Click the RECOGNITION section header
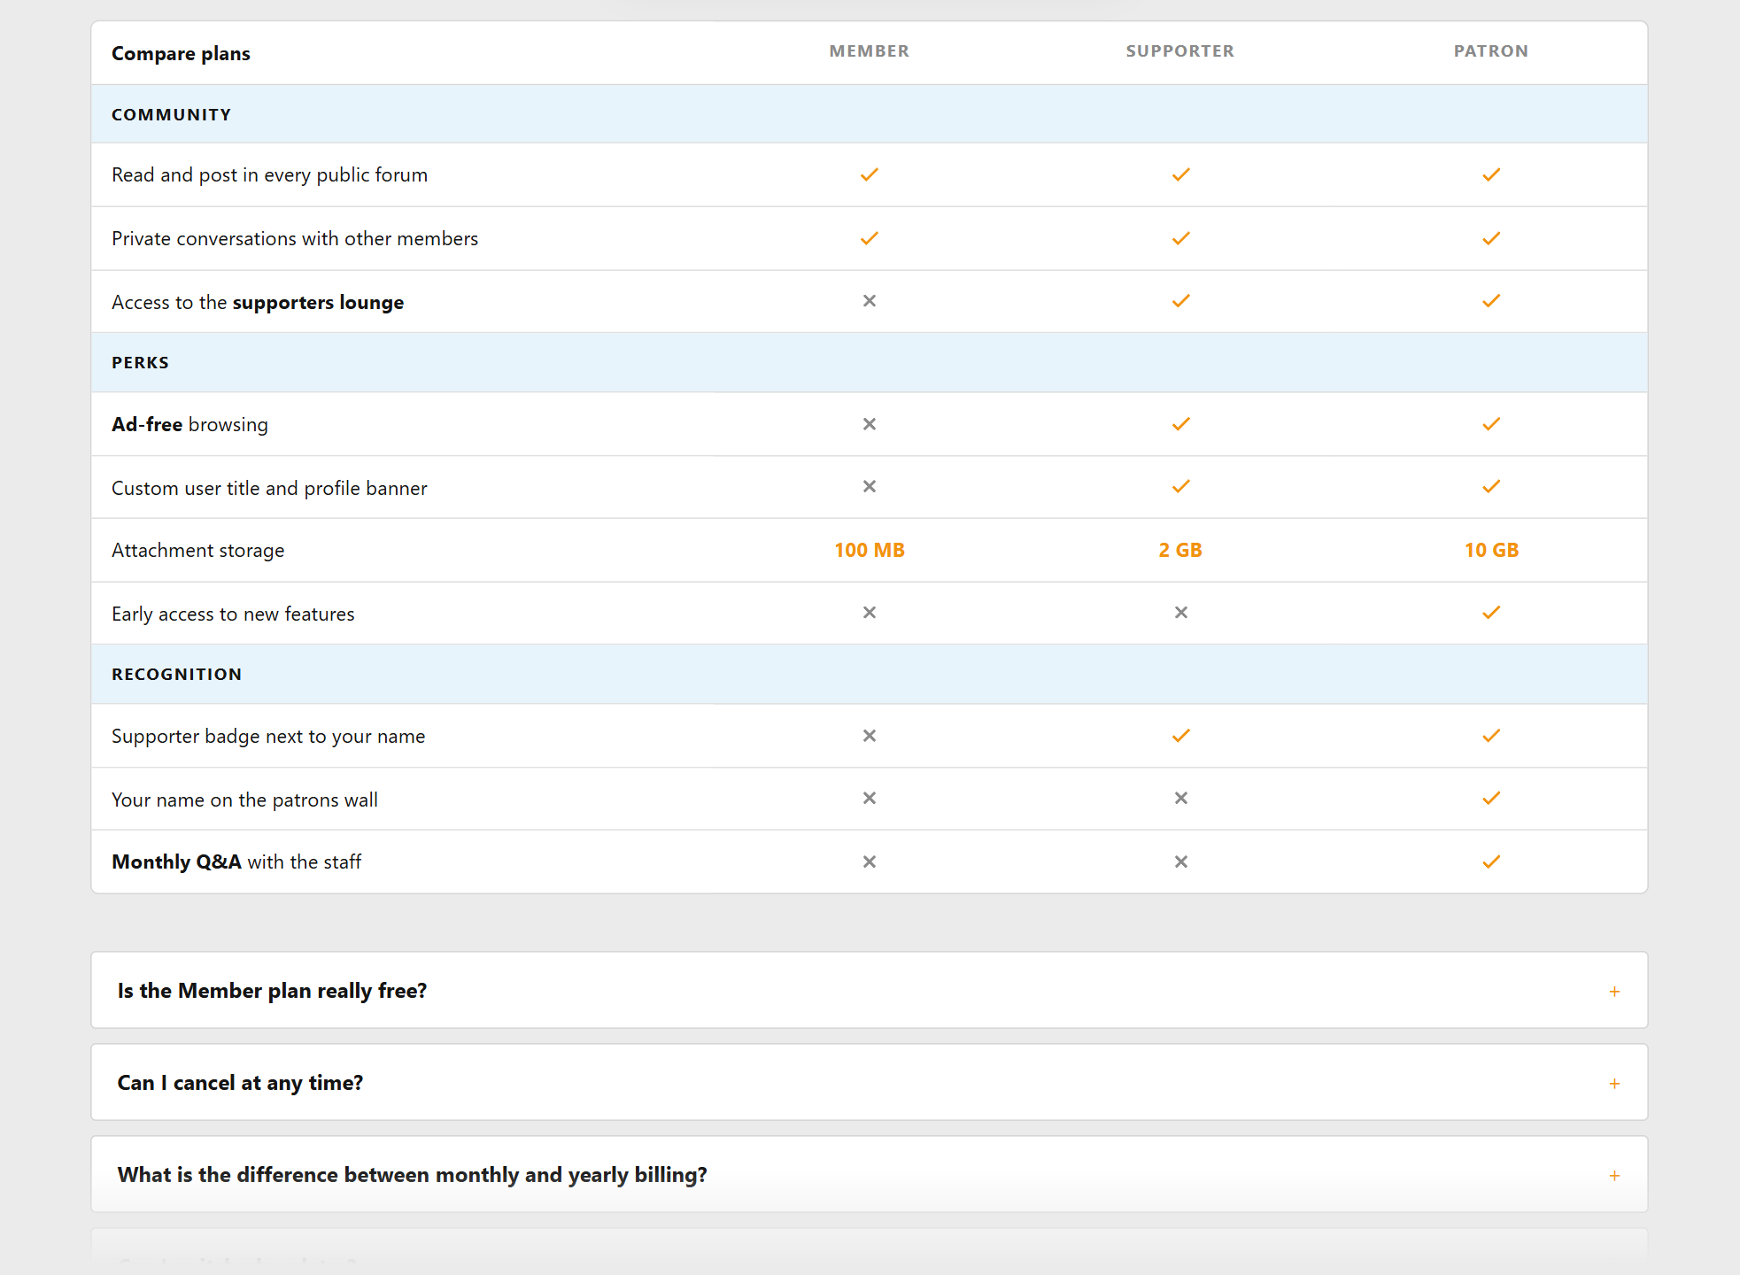Viewport: 1740px width, 1275px height. pos(176,675)
